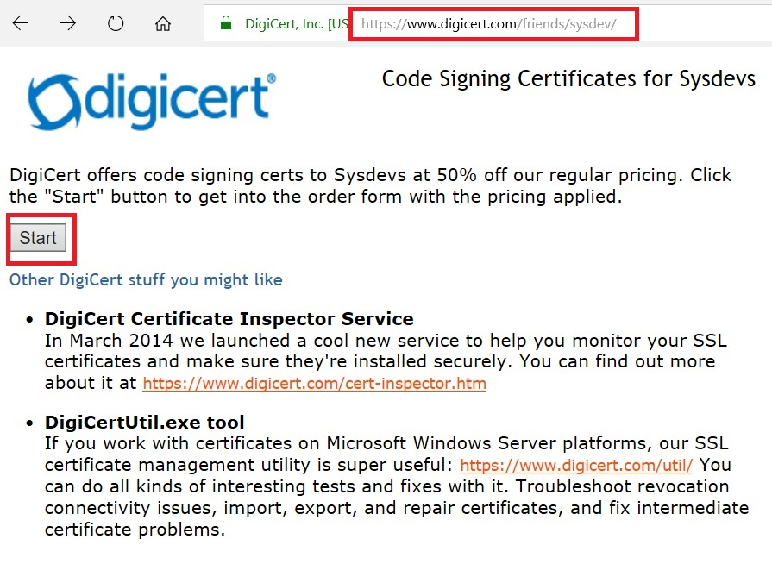This screenshot has width=772, height=564.
Task: Click the browser Forward arrow
Action: [x=68, y=23]
